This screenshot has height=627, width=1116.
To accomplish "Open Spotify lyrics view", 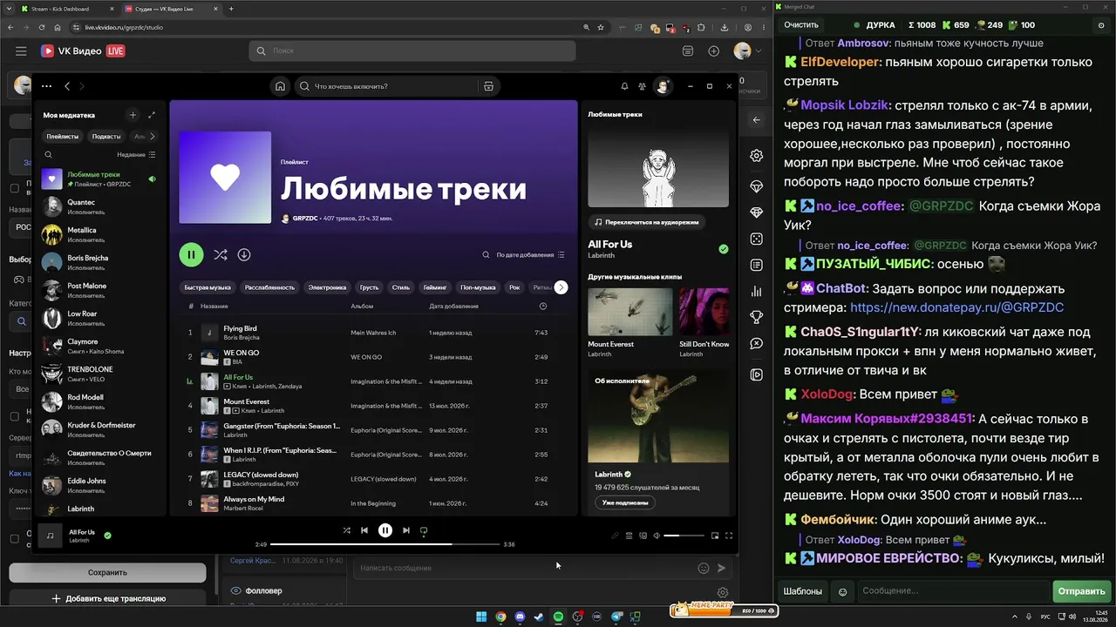I will click(615, 536).
